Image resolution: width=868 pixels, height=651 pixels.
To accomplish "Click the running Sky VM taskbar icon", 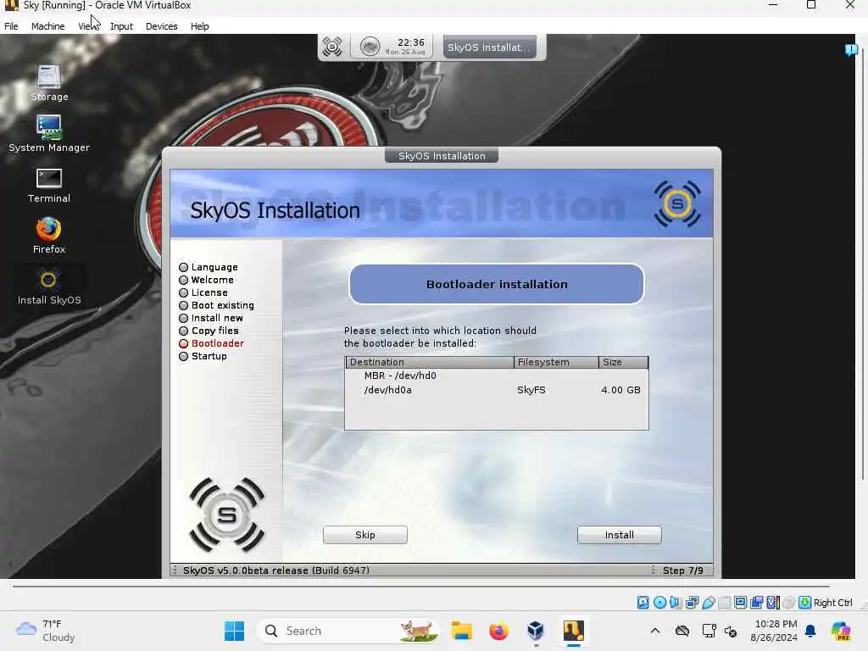I will 574,631.
